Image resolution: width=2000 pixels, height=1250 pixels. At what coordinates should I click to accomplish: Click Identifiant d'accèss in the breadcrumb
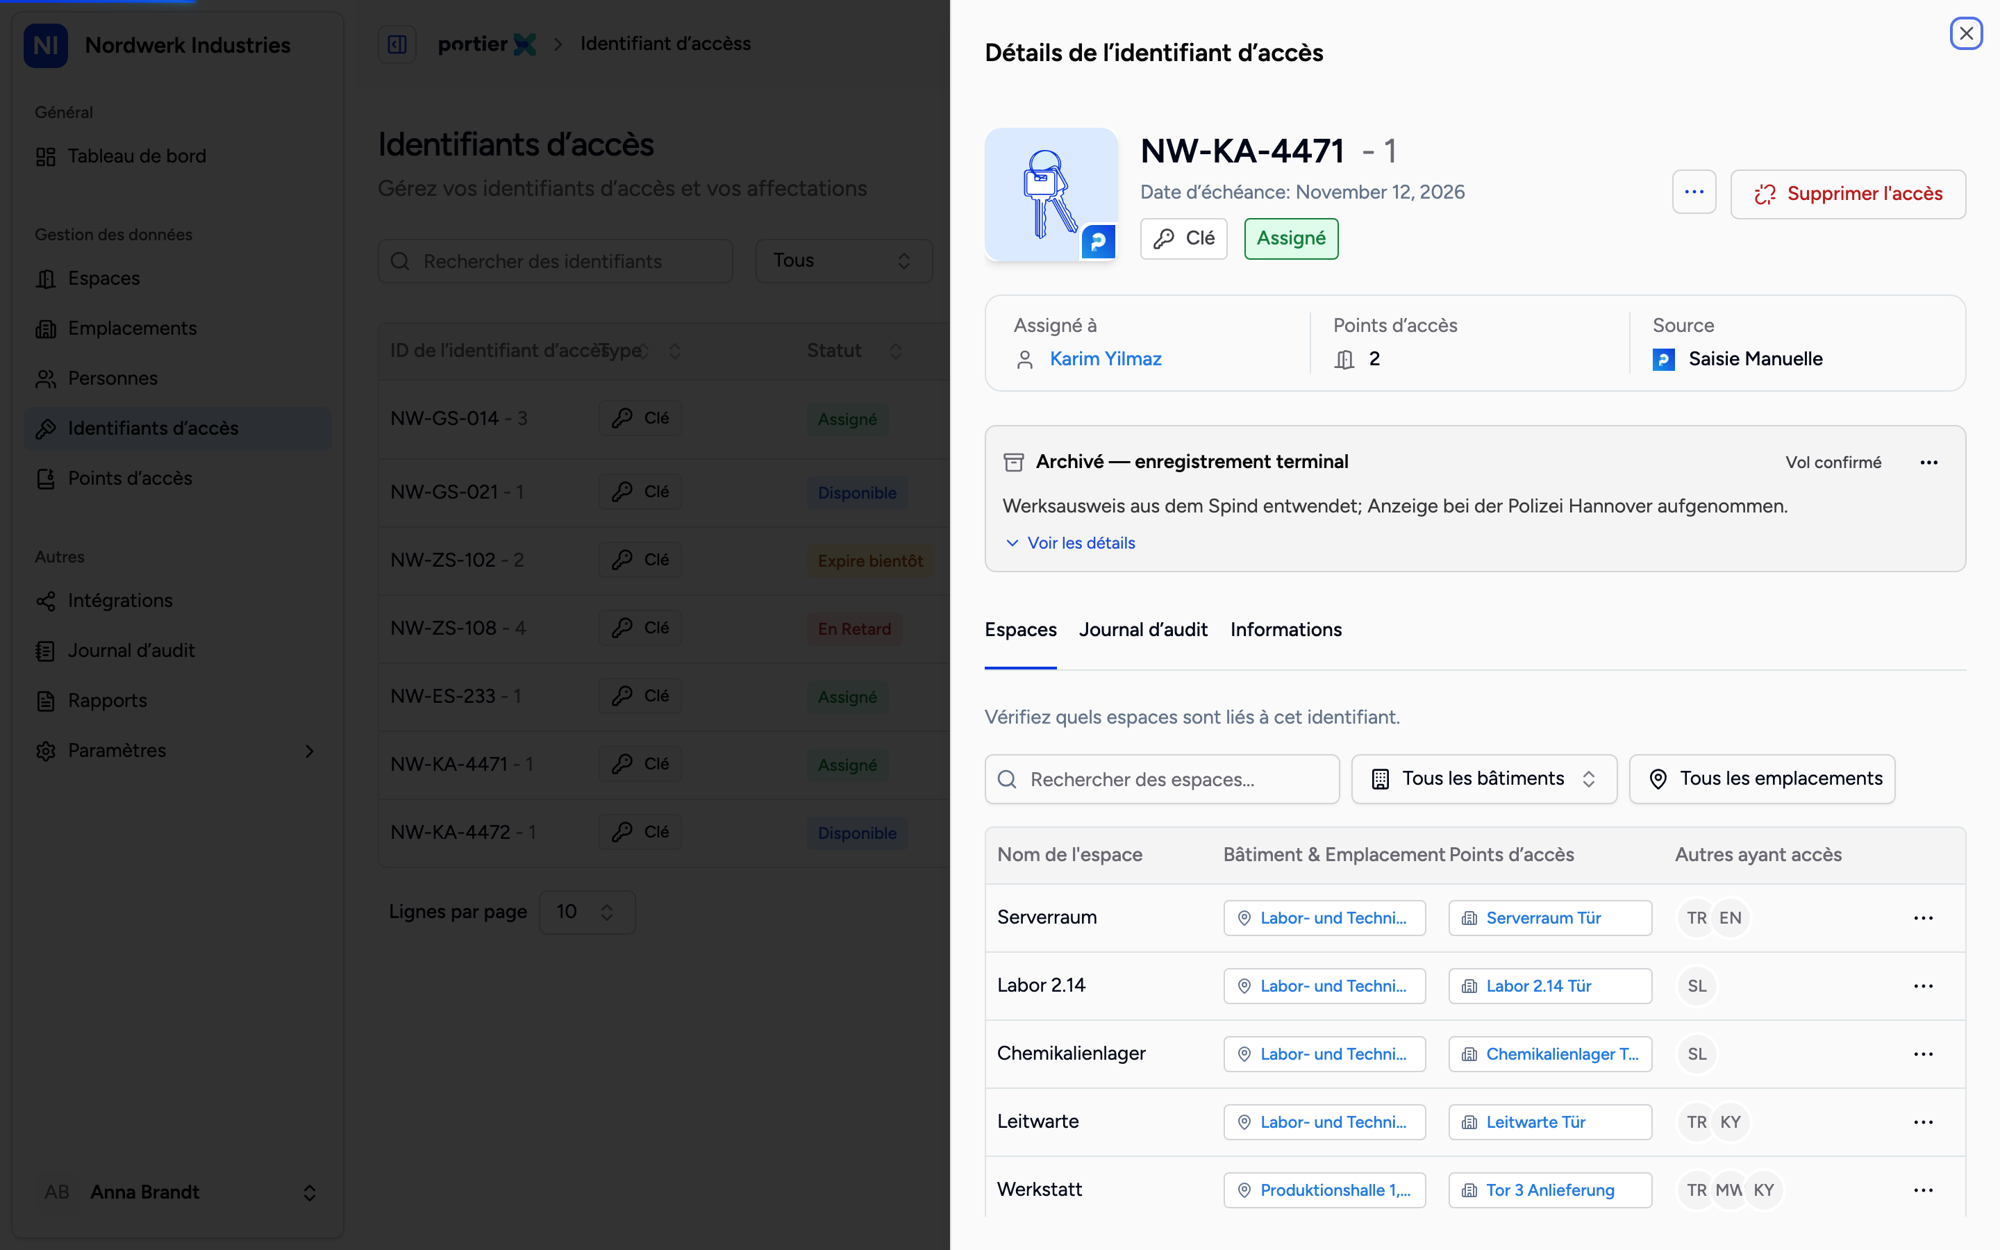point(665,44)
